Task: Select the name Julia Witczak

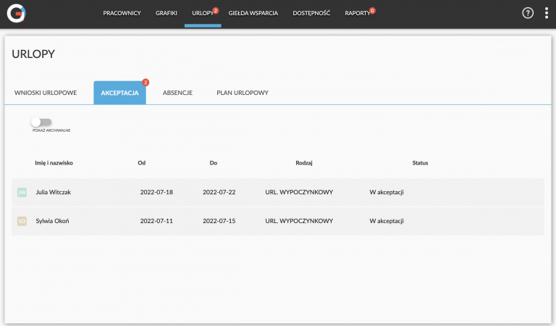Action: point(53,192)
